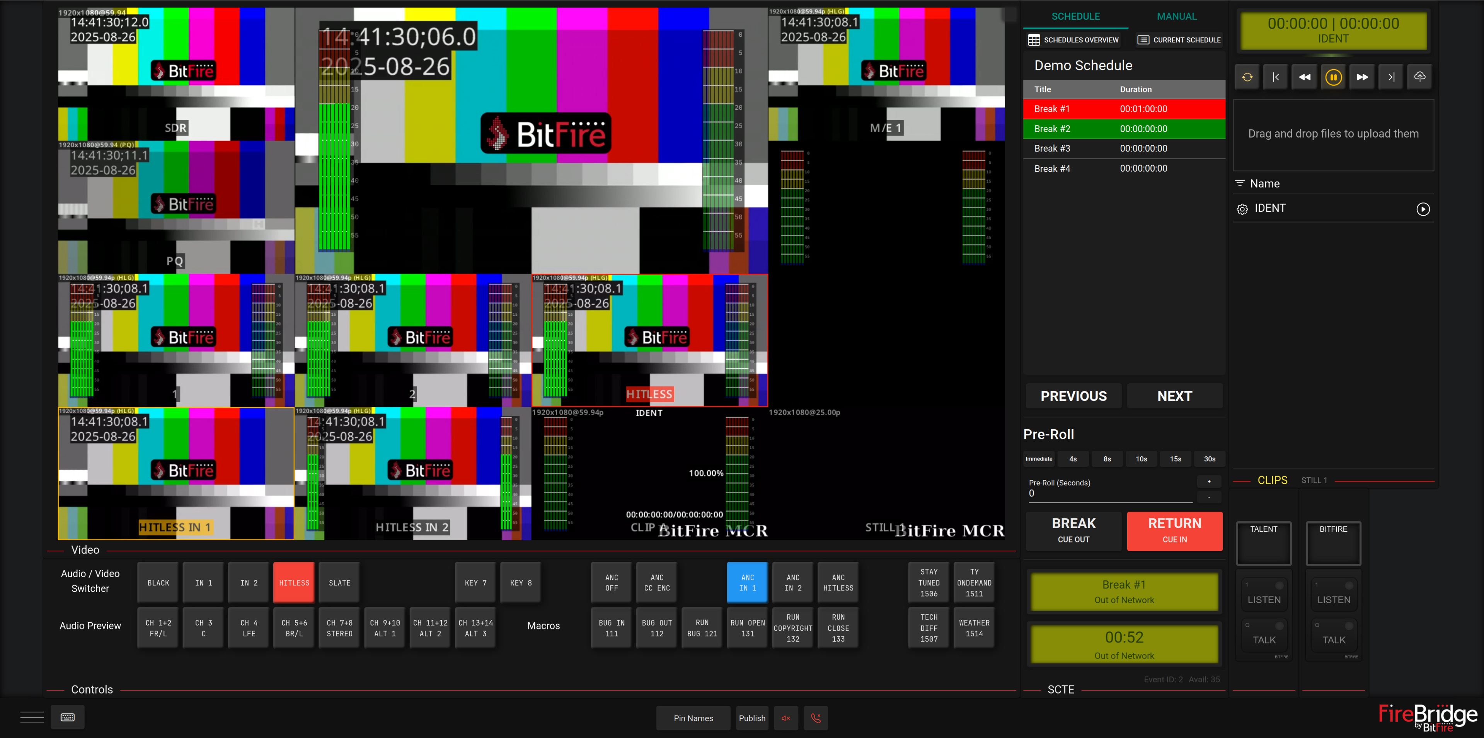This screenshot has width=1484, height=738.
Task: Increase pre-roll seconds with plus
Action: [1209, 481]
